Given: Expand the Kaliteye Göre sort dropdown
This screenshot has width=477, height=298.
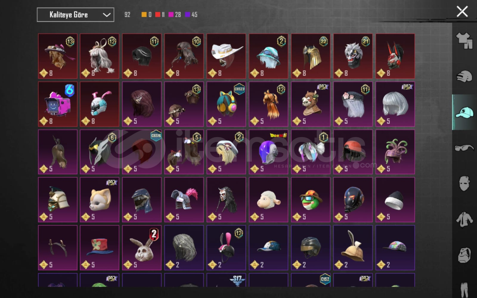Looking at the screenshot, I should click(x=75, y=15).
